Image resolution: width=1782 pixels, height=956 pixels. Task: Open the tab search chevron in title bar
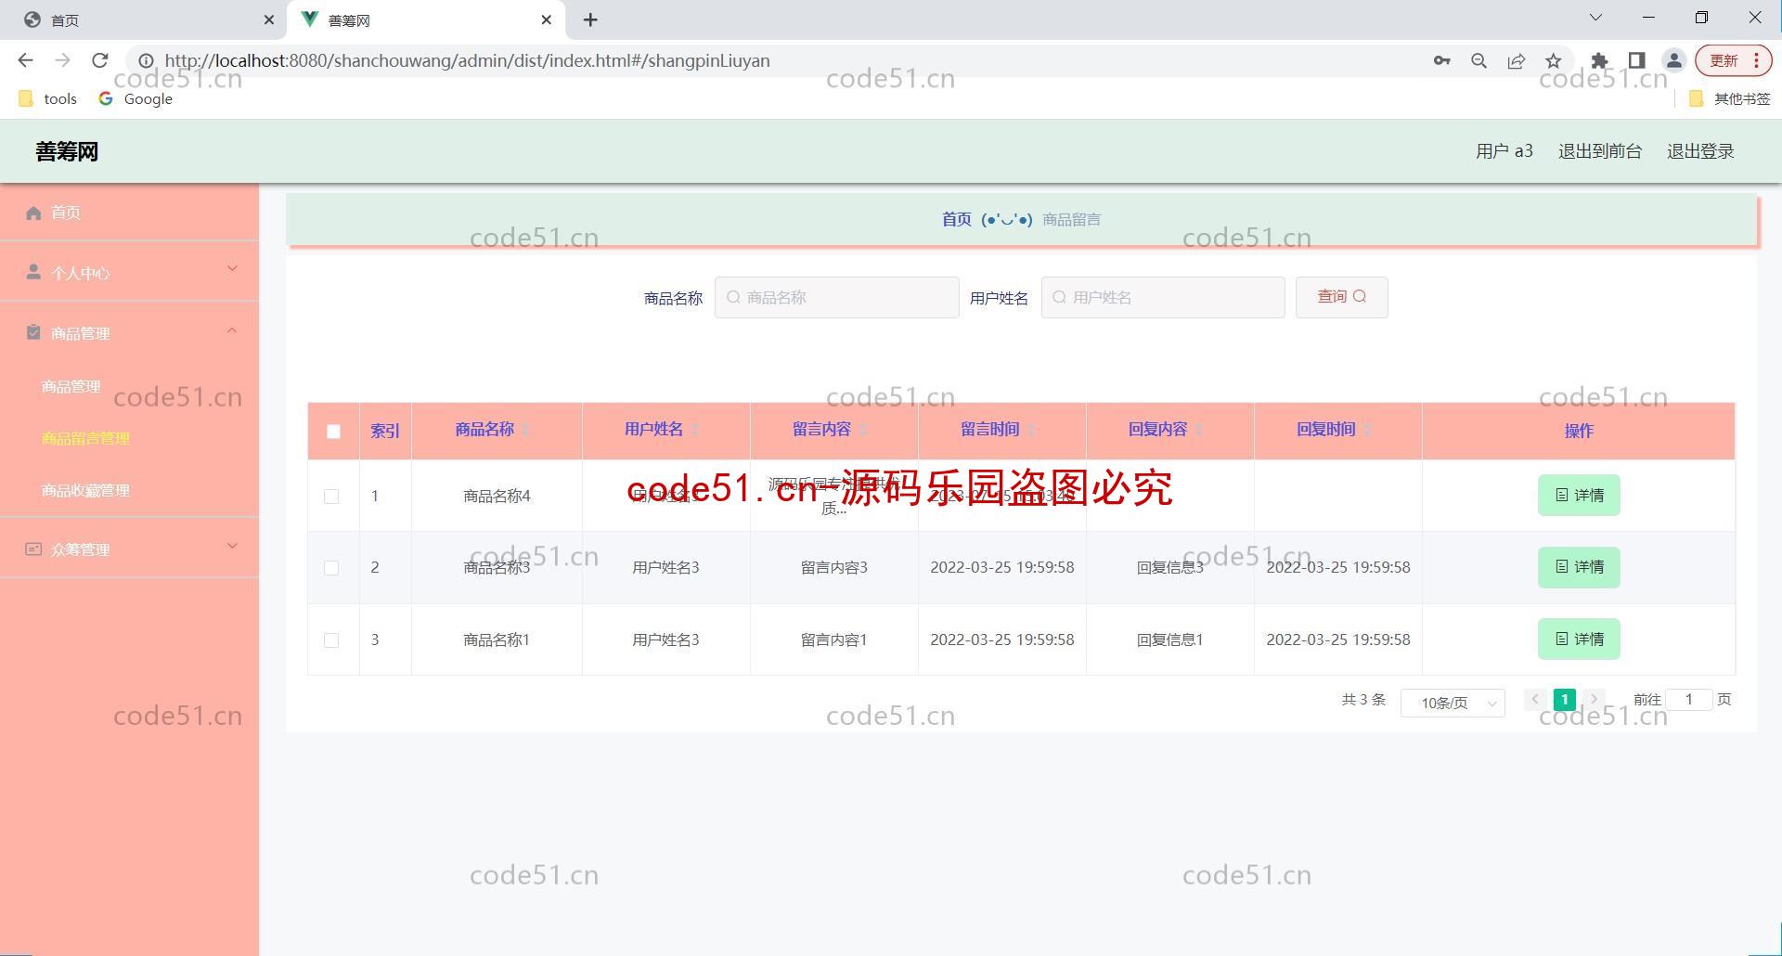pyautogui.click(x=1595, y=18)
